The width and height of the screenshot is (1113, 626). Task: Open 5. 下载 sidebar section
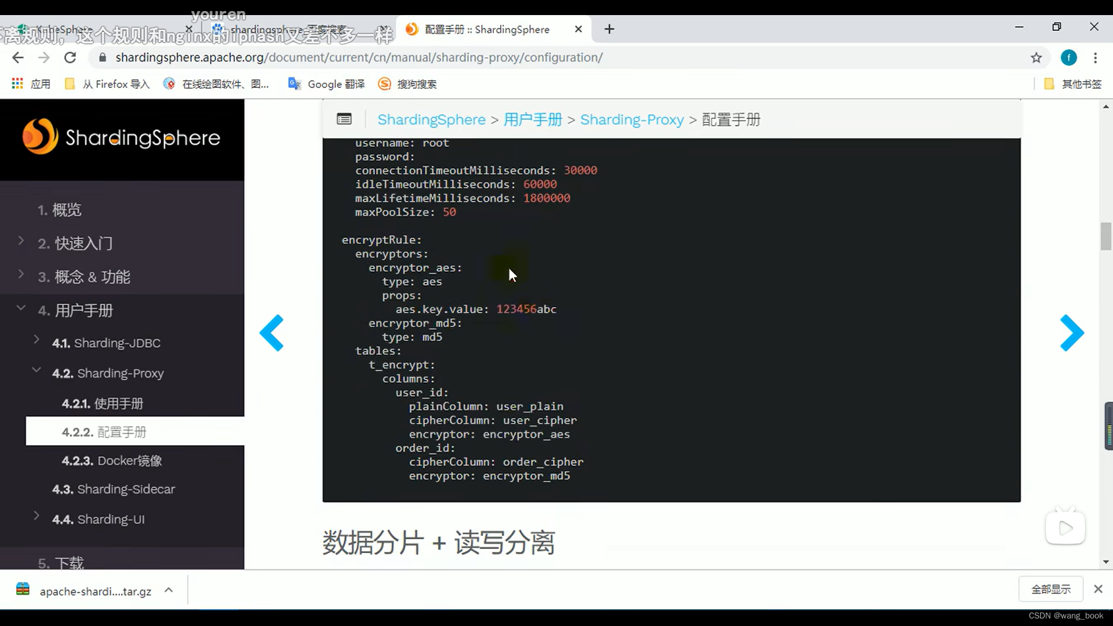[61, 562]
